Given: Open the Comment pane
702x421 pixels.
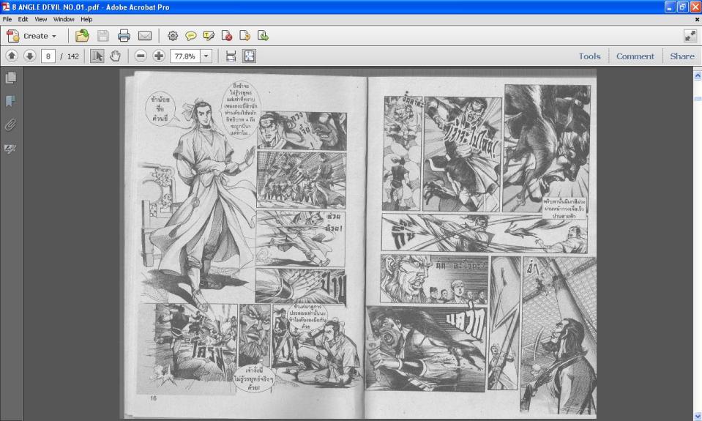Looking at the screenshot, I should 635,56.
